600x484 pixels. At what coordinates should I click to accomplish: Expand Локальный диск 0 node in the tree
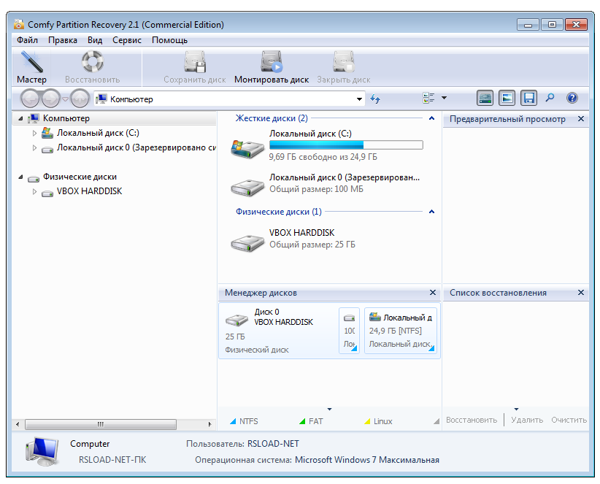pyautogui.click(x=34, y=147)
